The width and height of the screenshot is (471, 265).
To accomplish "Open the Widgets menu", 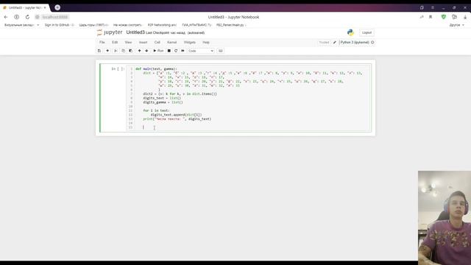I will (190, 43).
